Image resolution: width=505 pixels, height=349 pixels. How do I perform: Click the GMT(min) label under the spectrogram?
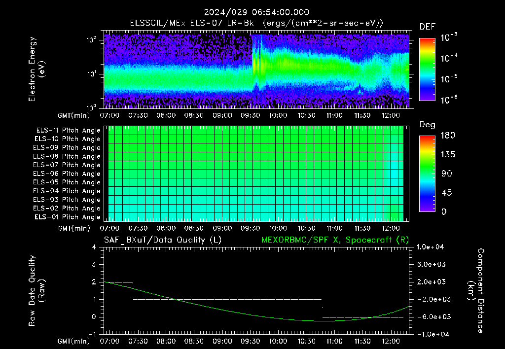(x=74, y=115)
